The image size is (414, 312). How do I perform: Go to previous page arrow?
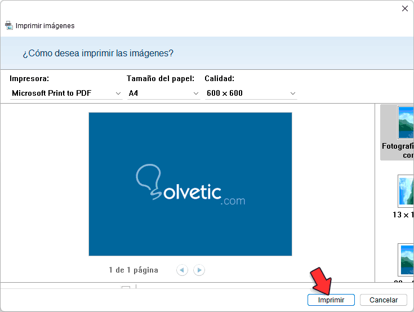tap(182, 270)
